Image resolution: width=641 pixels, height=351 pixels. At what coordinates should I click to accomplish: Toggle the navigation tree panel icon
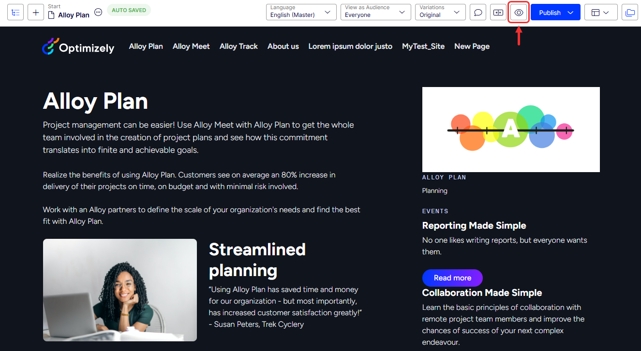click(15, 12)
